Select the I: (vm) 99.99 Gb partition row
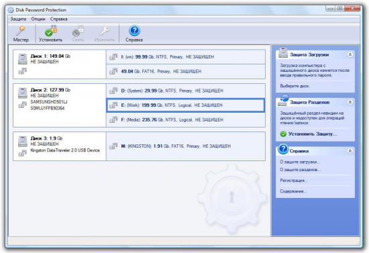 point(186,57)
